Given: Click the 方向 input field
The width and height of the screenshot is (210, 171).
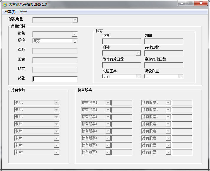Looking at the screenshot, I should 164,41.
